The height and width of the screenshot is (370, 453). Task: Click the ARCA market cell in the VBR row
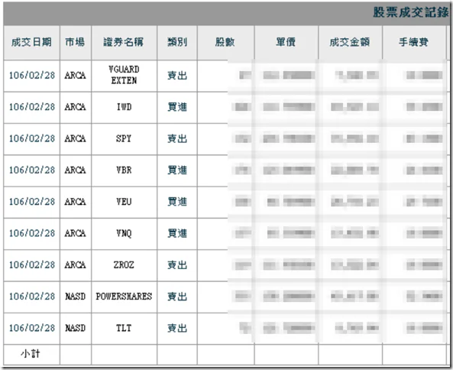(x=75, y=170)
